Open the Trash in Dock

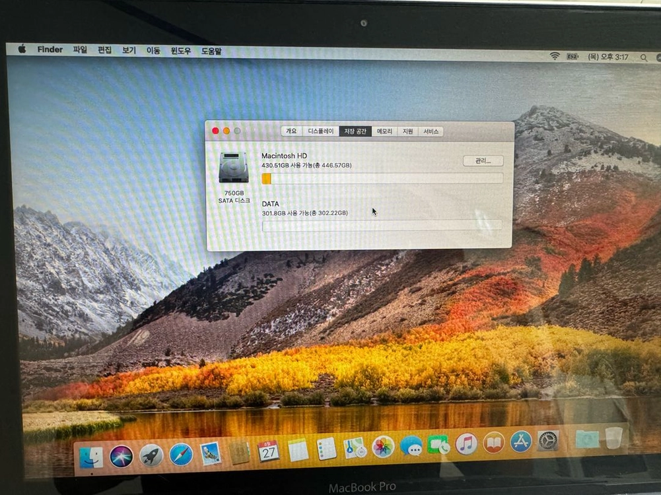614,438
